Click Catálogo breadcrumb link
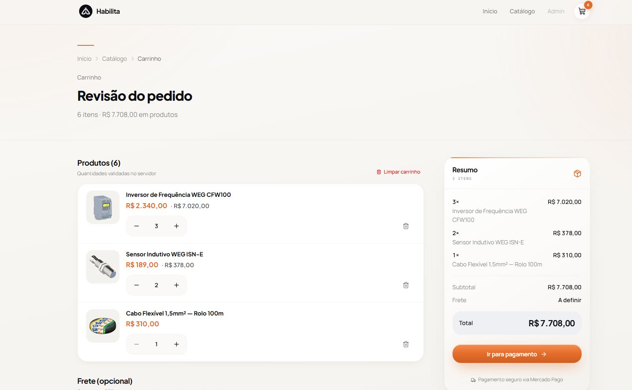The height and width of the screenshot is (390, 632). (114, 59)
